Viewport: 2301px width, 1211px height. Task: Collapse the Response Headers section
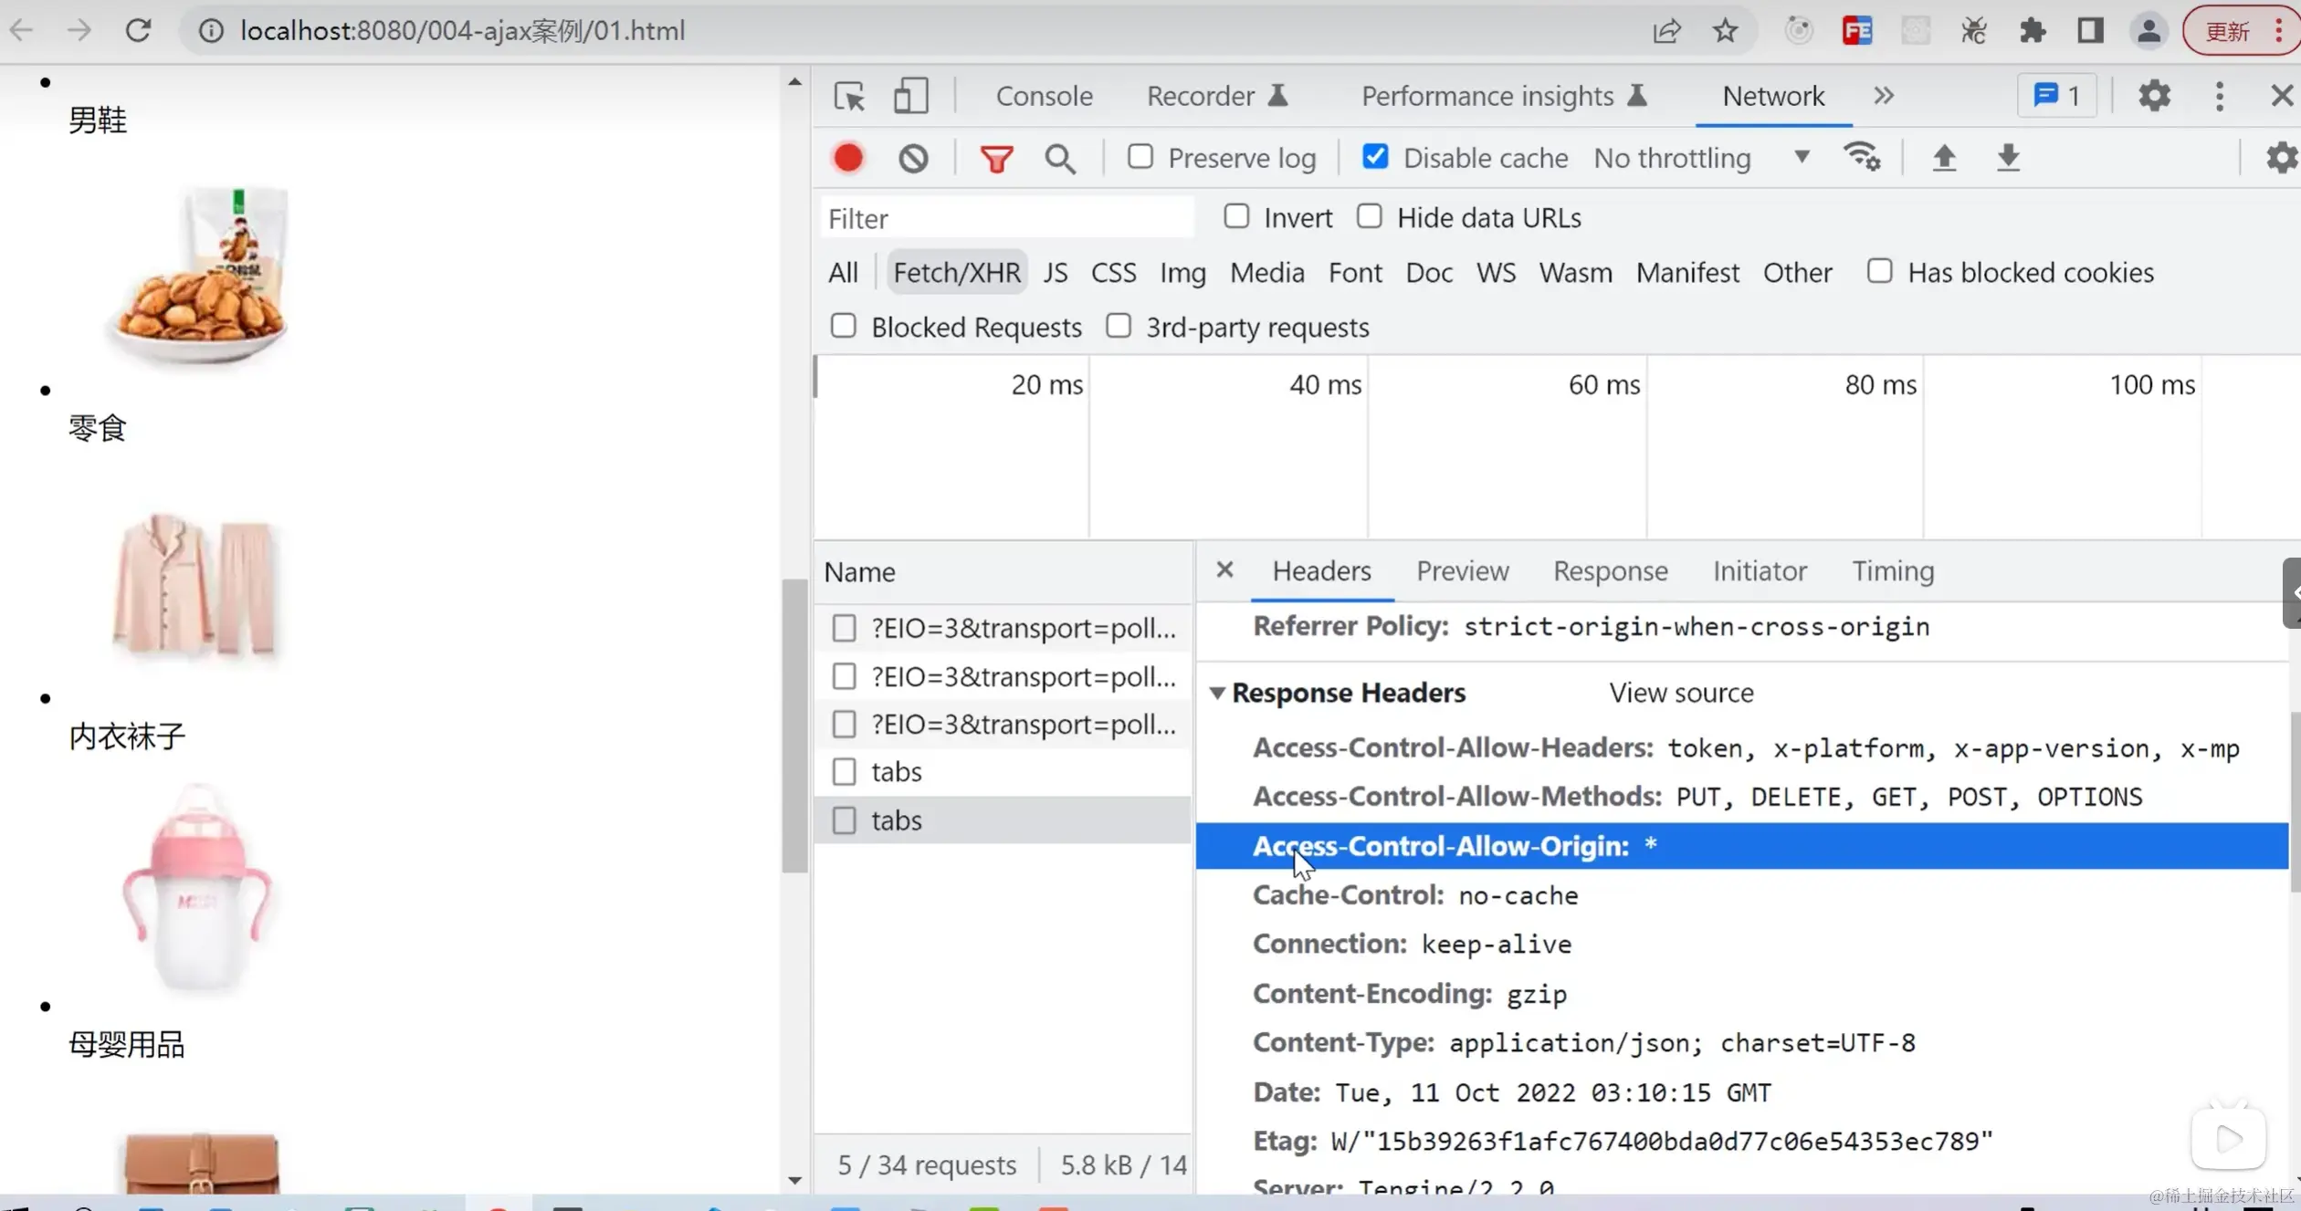[1217, 693]
